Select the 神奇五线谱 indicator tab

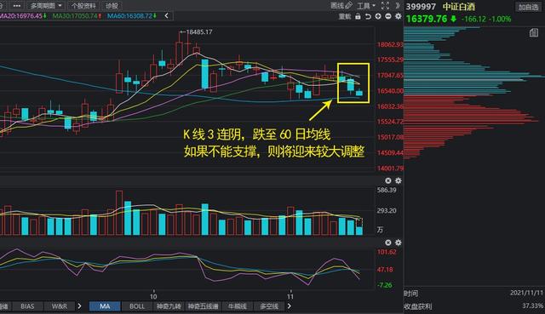point(204,306)
